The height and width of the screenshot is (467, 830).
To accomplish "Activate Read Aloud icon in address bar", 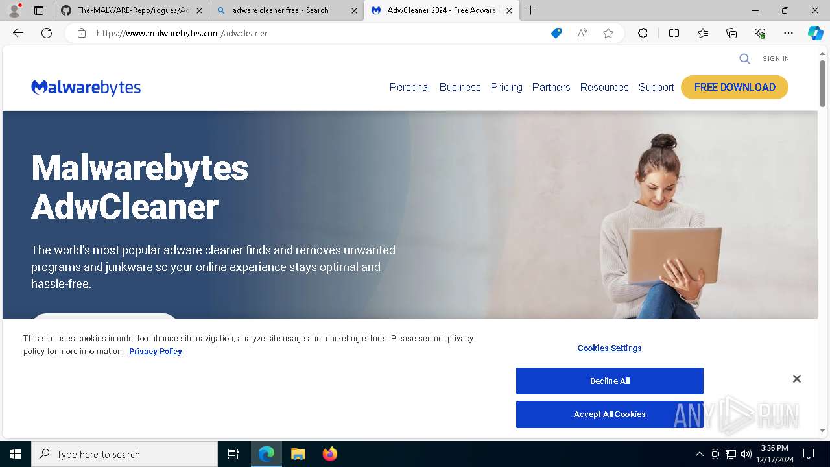I will click(582, 33).
